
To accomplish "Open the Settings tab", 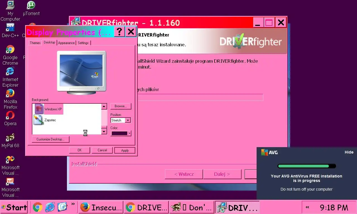I will pos(83,43).
